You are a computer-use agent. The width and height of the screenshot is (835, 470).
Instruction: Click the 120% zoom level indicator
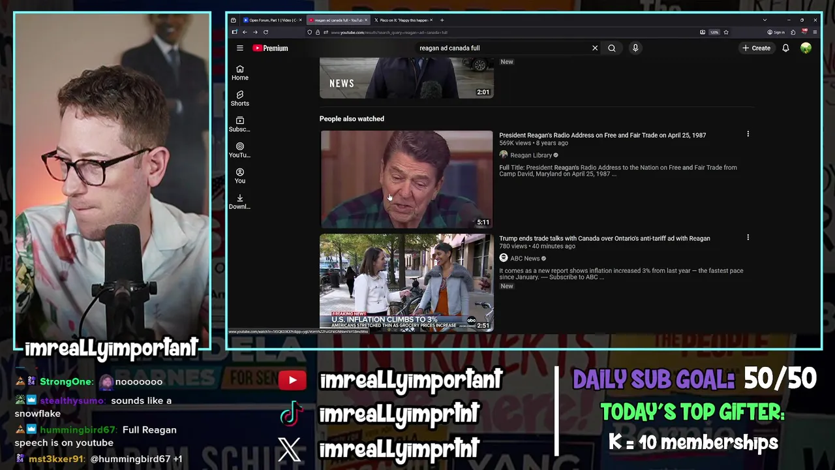coord(714,32)
